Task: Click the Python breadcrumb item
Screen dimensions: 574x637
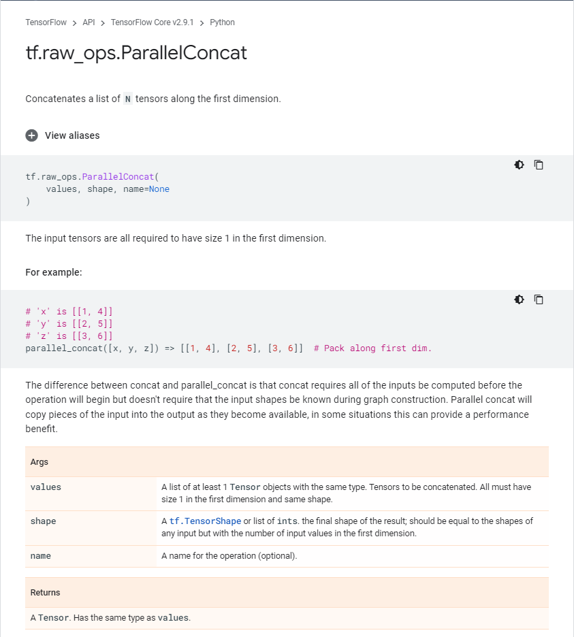Action: click(x=222, y=22)
